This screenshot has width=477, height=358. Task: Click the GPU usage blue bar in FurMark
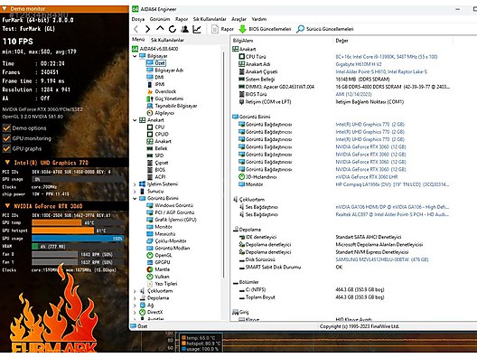tap(78, 239)
